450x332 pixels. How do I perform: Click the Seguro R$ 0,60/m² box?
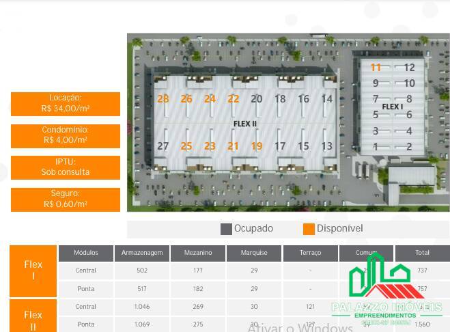[66, 199]
